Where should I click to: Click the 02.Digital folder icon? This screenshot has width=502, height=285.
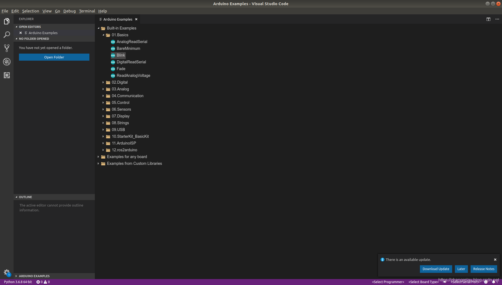[x=108, y=82]
